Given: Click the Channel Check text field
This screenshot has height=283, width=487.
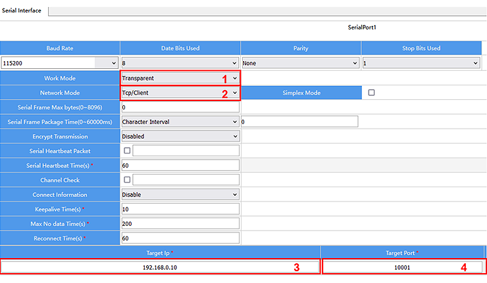Looking at the screenshot, I should tap(186, 180).
